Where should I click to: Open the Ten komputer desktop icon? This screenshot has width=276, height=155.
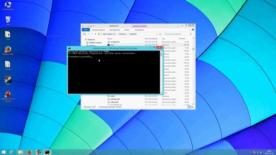8,6
